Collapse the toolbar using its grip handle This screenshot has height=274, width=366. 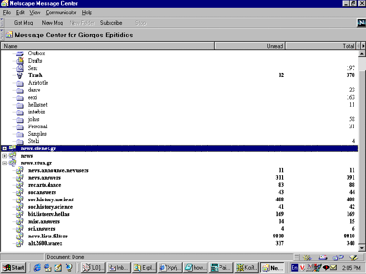(2, 22)
